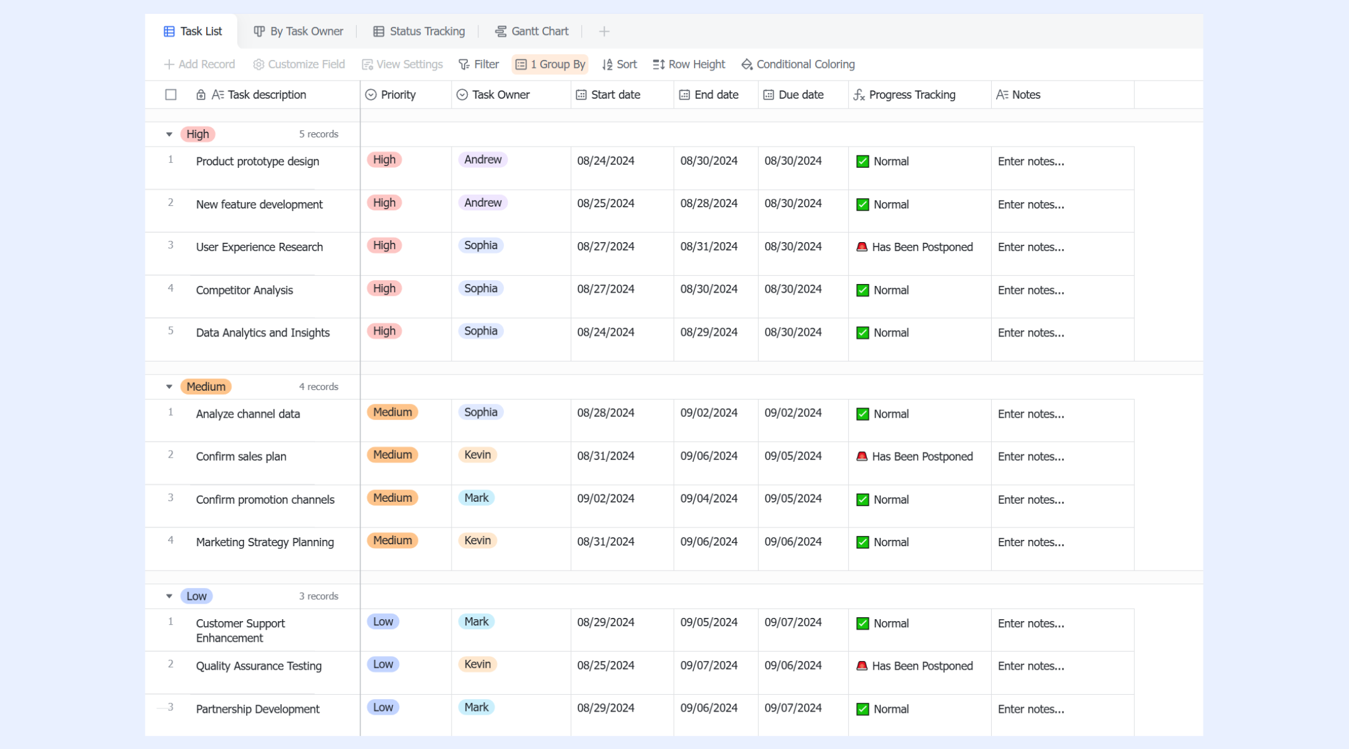Open the Filter tool
1349x749 pixels.
pos(478,64)
